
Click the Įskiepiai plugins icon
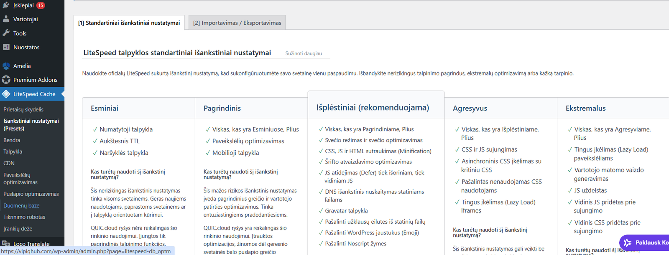coord(6,5)
